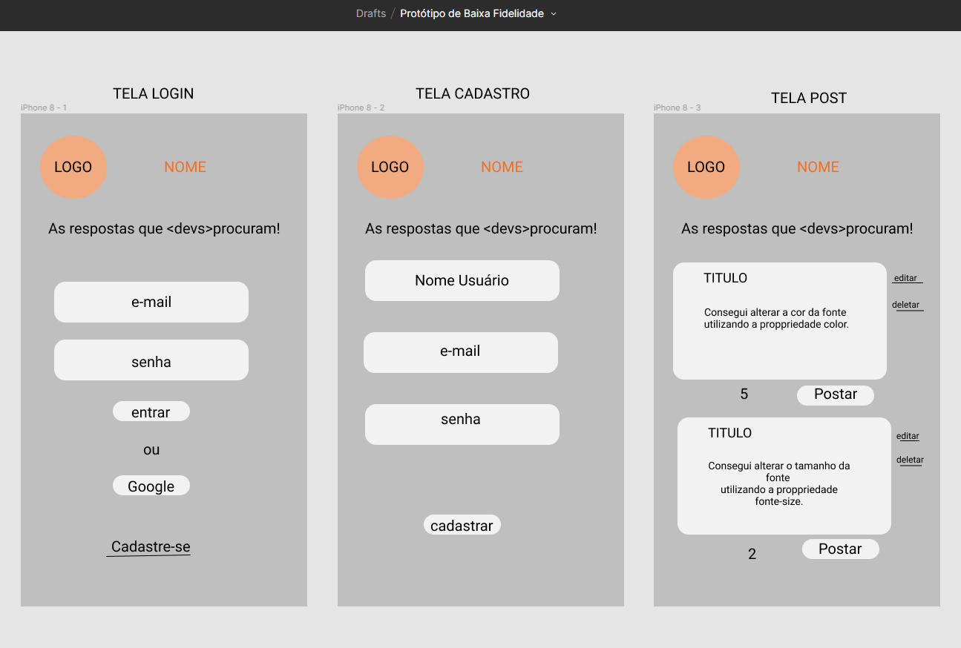The width and height of the screenshot is (961, 648).
Task: Click the slogan text in login screen
Action: click(x=165, y=229)
